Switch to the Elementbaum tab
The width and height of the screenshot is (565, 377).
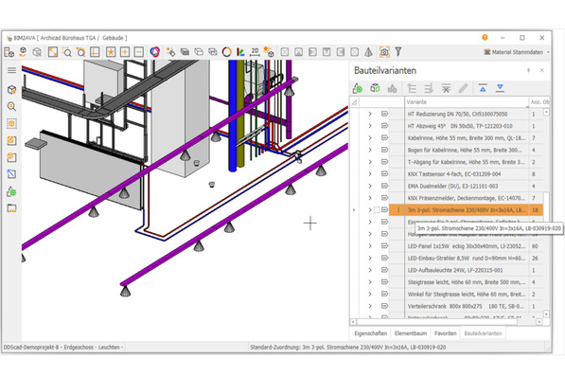[411, 333]
